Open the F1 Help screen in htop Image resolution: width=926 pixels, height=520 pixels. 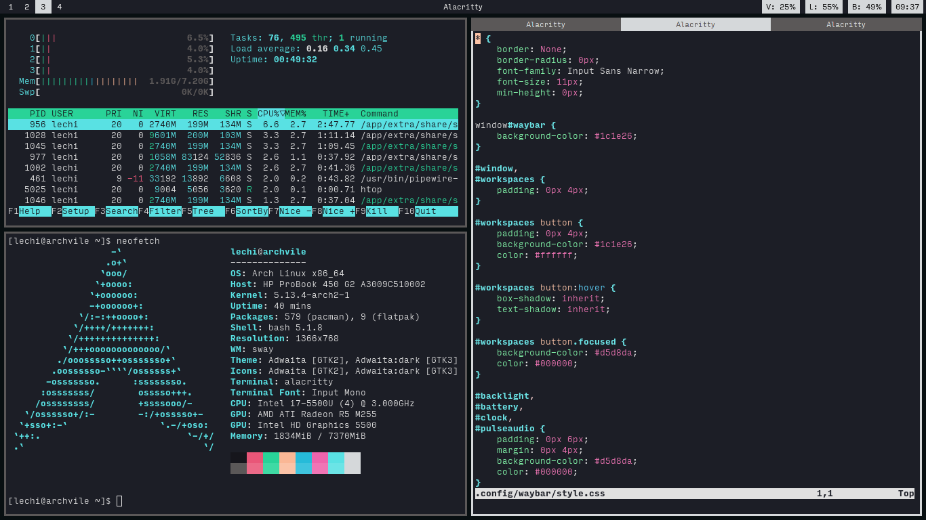30,211
